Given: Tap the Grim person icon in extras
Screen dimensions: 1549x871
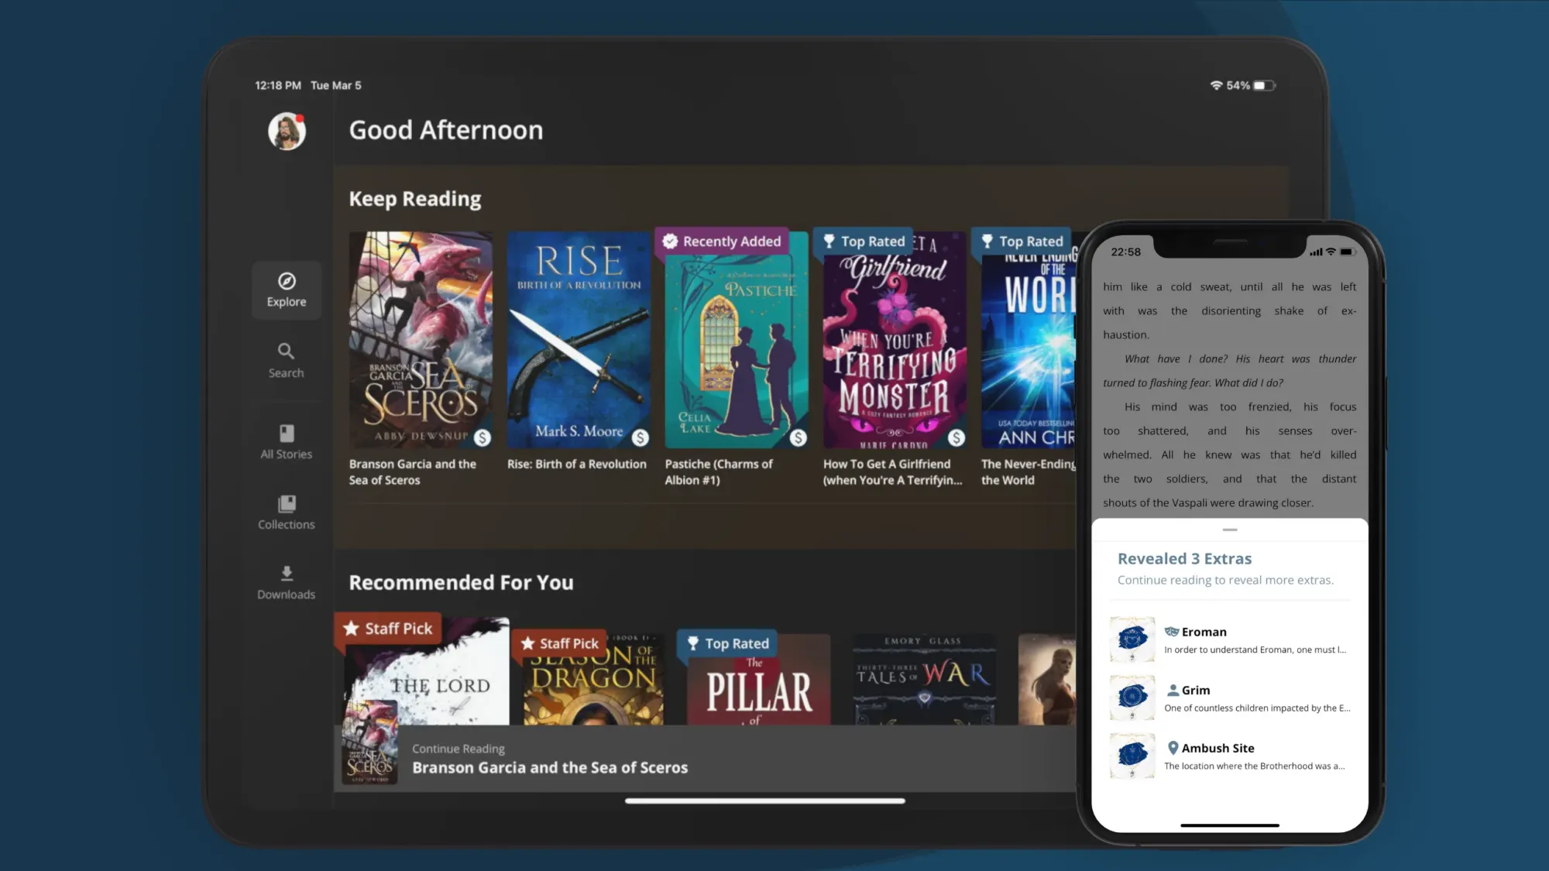Looking at the screenshot, I should click(1173, 690).
